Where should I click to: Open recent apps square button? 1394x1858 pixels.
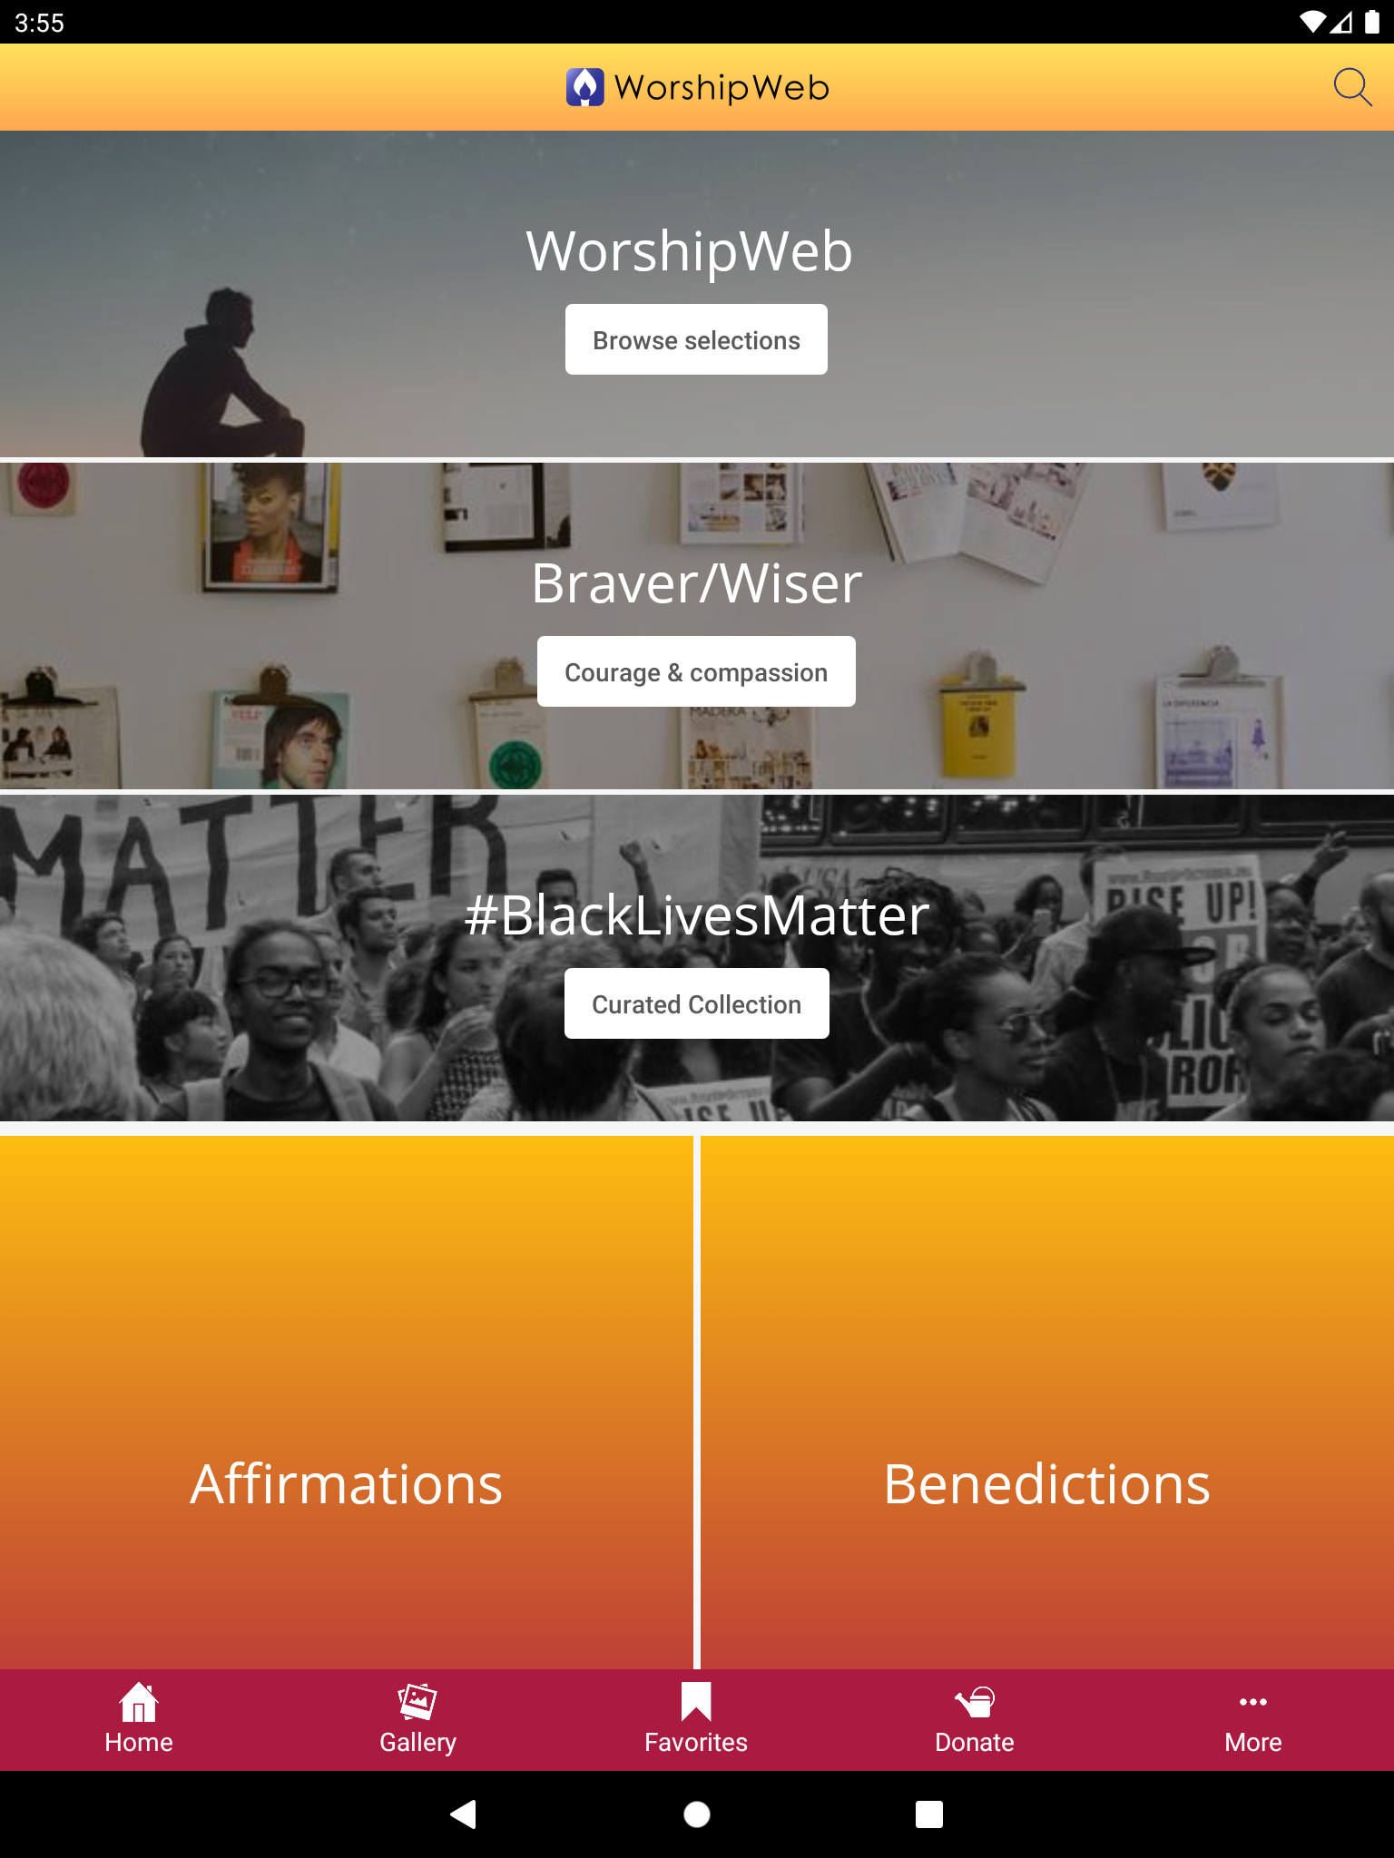tap(929, 1814)
